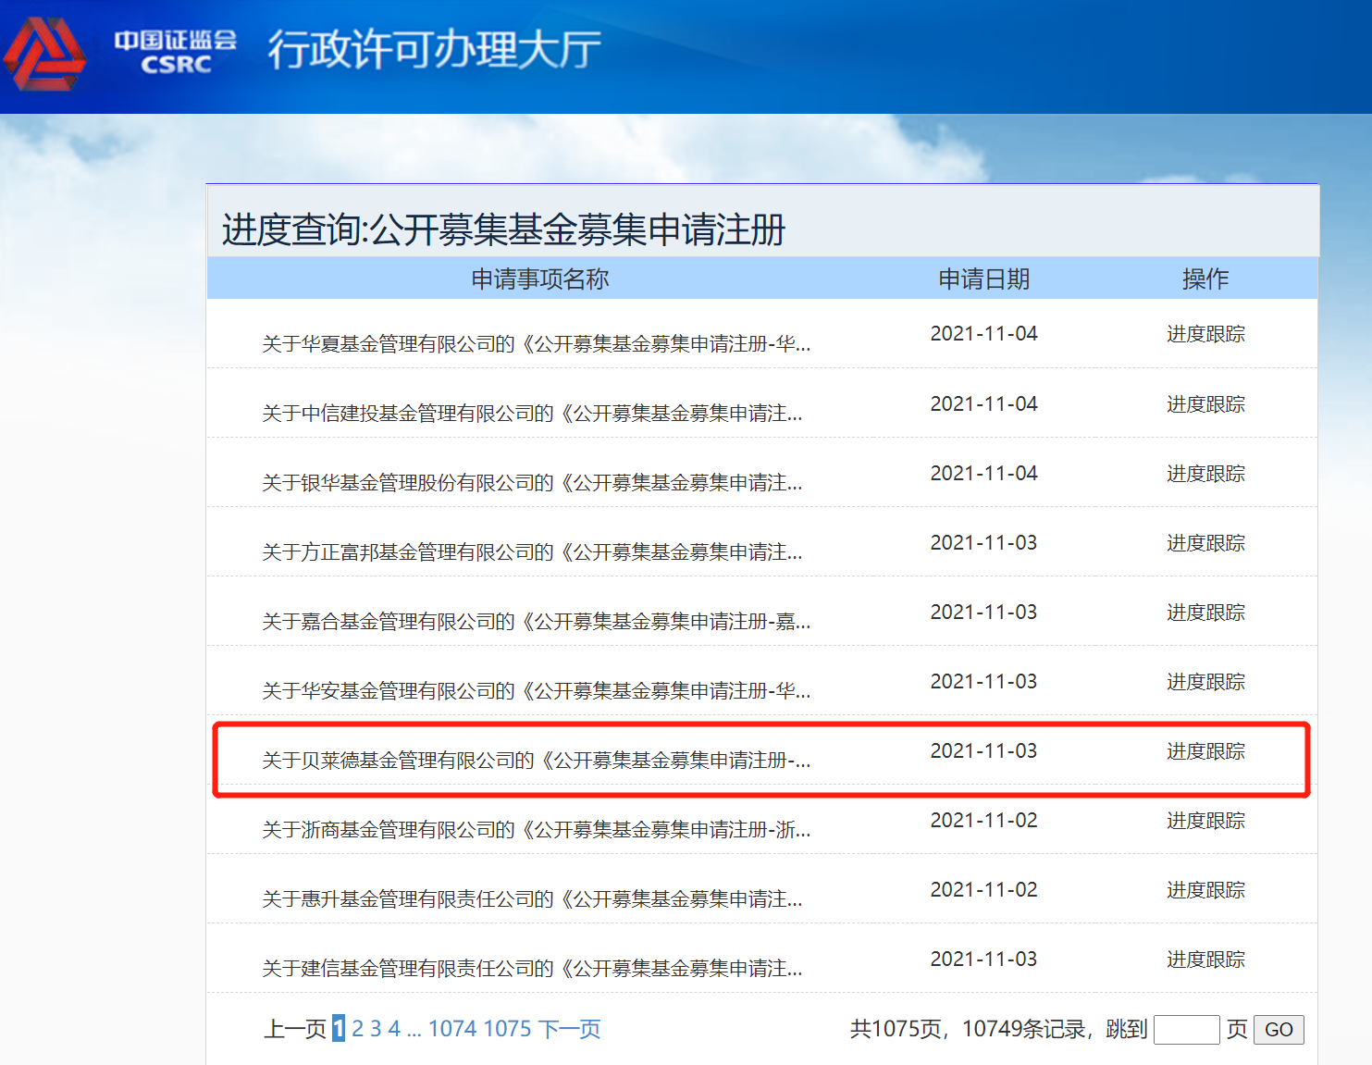The width and height of the screenshot is (1372, 1065).
Task: Click the 申请事项名称 column header
Action: pos(540,279)
